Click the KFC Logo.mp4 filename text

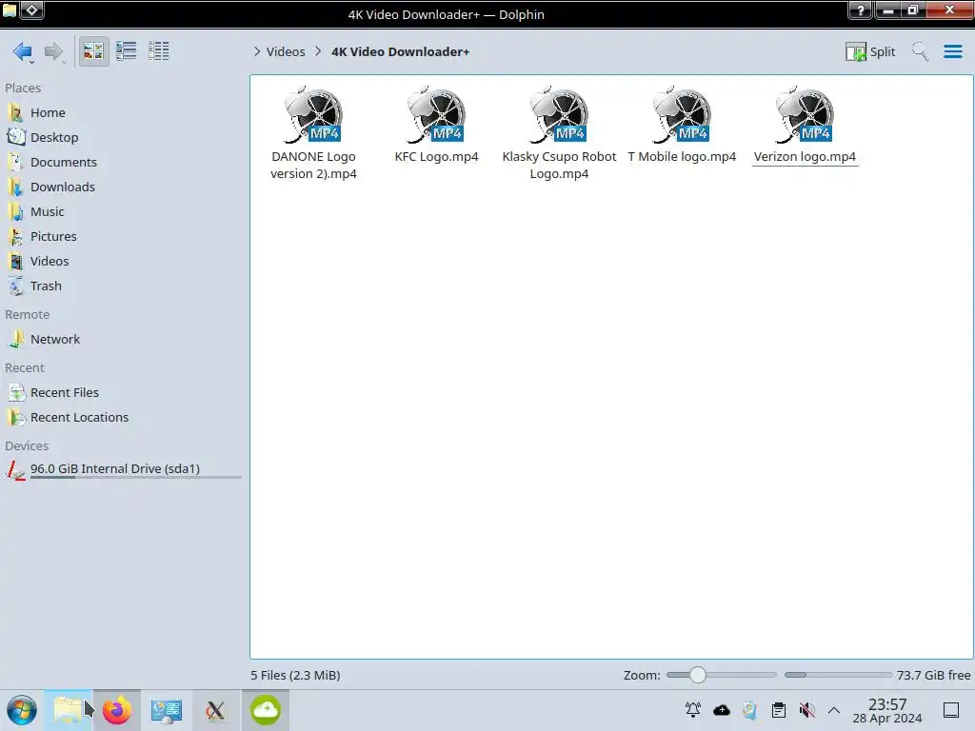[x=436, y=157]
